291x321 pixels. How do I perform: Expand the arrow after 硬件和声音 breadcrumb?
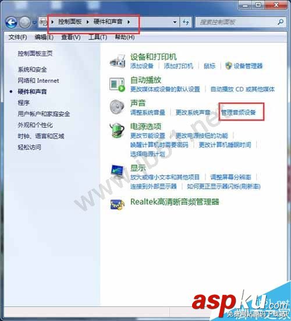(x=129, y=22)
